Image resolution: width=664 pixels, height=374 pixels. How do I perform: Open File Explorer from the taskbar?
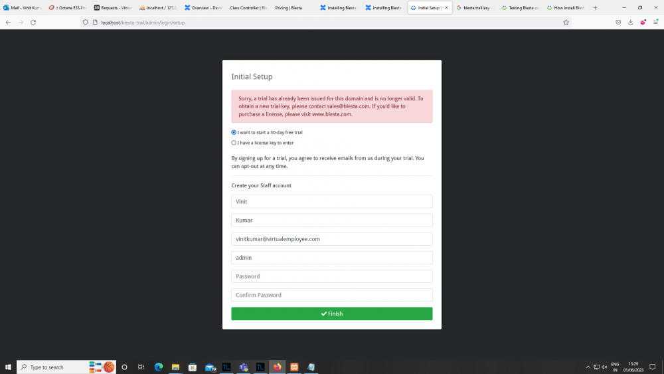tap(175, 367)
